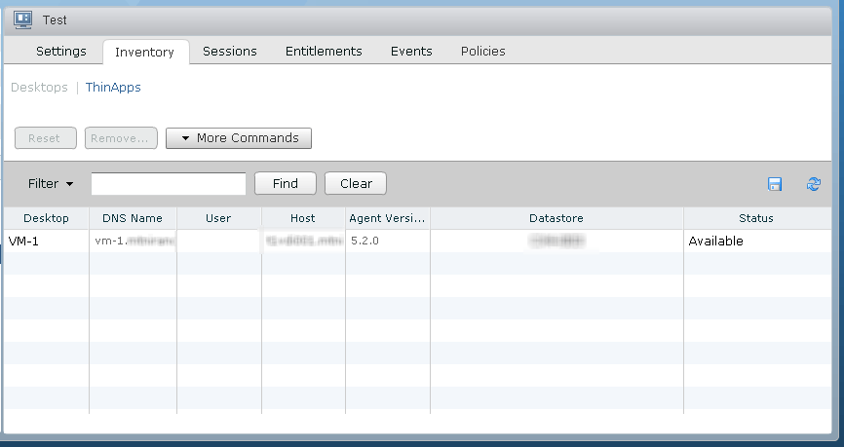Click inside the filter text field
Image resolution: width=844 pixels, height=447 pixels.
(168, 184)
